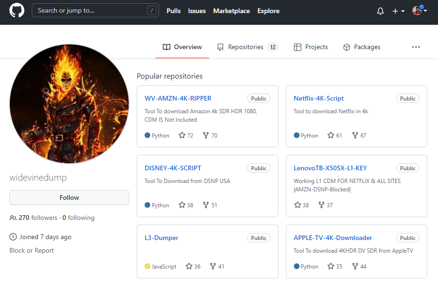Click the fork icon on Netflix-4K-Script
Screen dimensions: 438x284
tap(355, 135)
